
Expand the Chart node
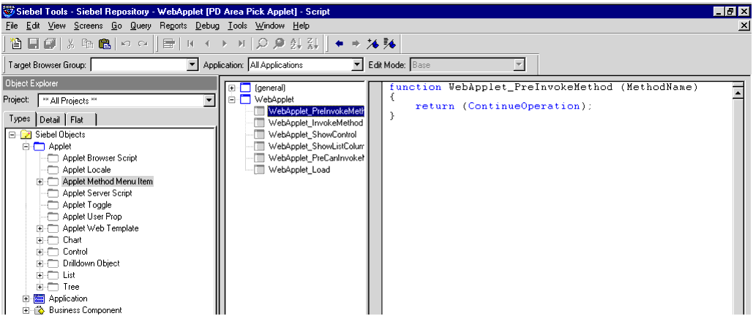(40, 240)
